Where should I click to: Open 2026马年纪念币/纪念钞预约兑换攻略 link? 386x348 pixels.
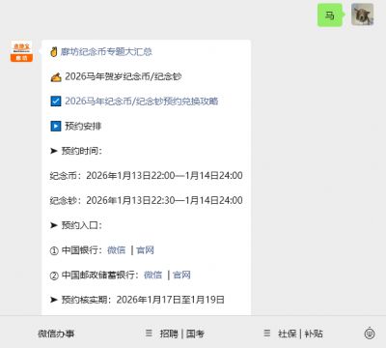tap(142, 101)
